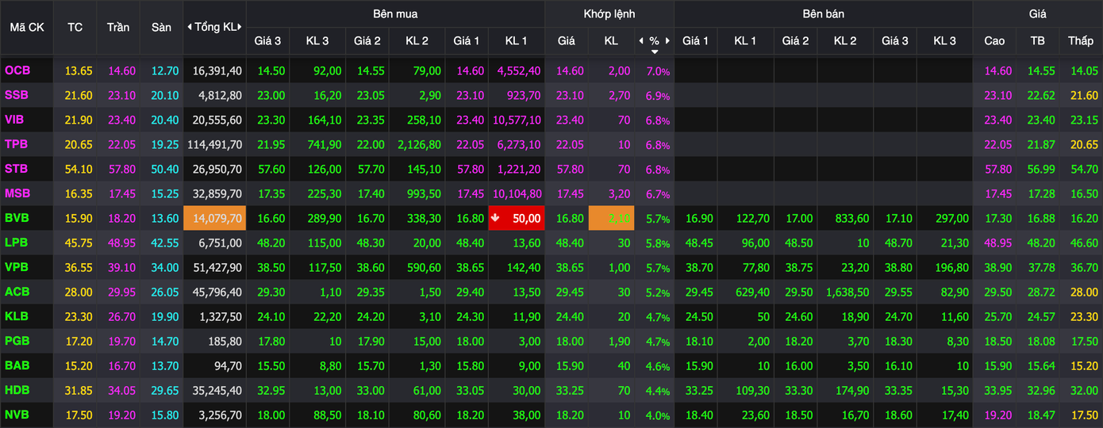Click the down sort arrow under % header
This screenshot has width=1103, height=428.
[655, 52]
